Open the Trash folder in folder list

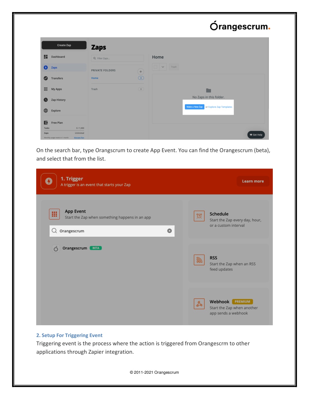(94, 89)
